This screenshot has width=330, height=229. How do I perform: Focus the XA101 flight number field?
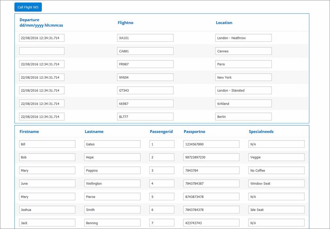coord(145,38)
